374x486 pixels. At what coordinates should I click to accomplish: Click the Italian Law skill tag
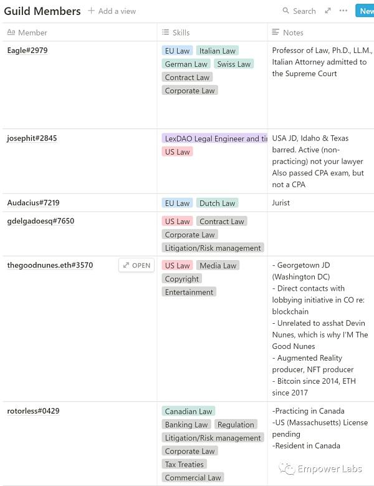coord(218,51)
